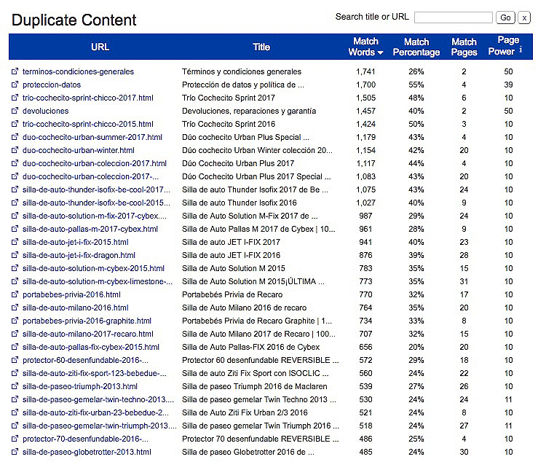This screenshot has width=546, height=462.
Task: Focus the Search title or URL field
Action: tap(454, 17)
